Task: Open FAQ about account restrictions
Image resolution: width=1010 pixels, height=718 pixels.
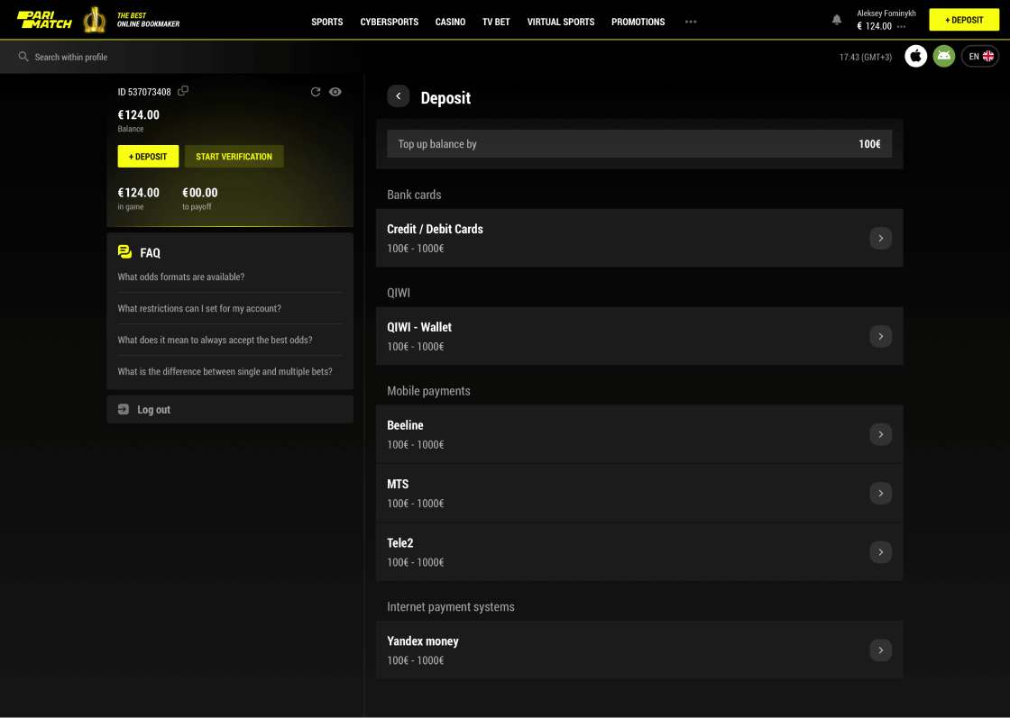Action: pos(199,308)
